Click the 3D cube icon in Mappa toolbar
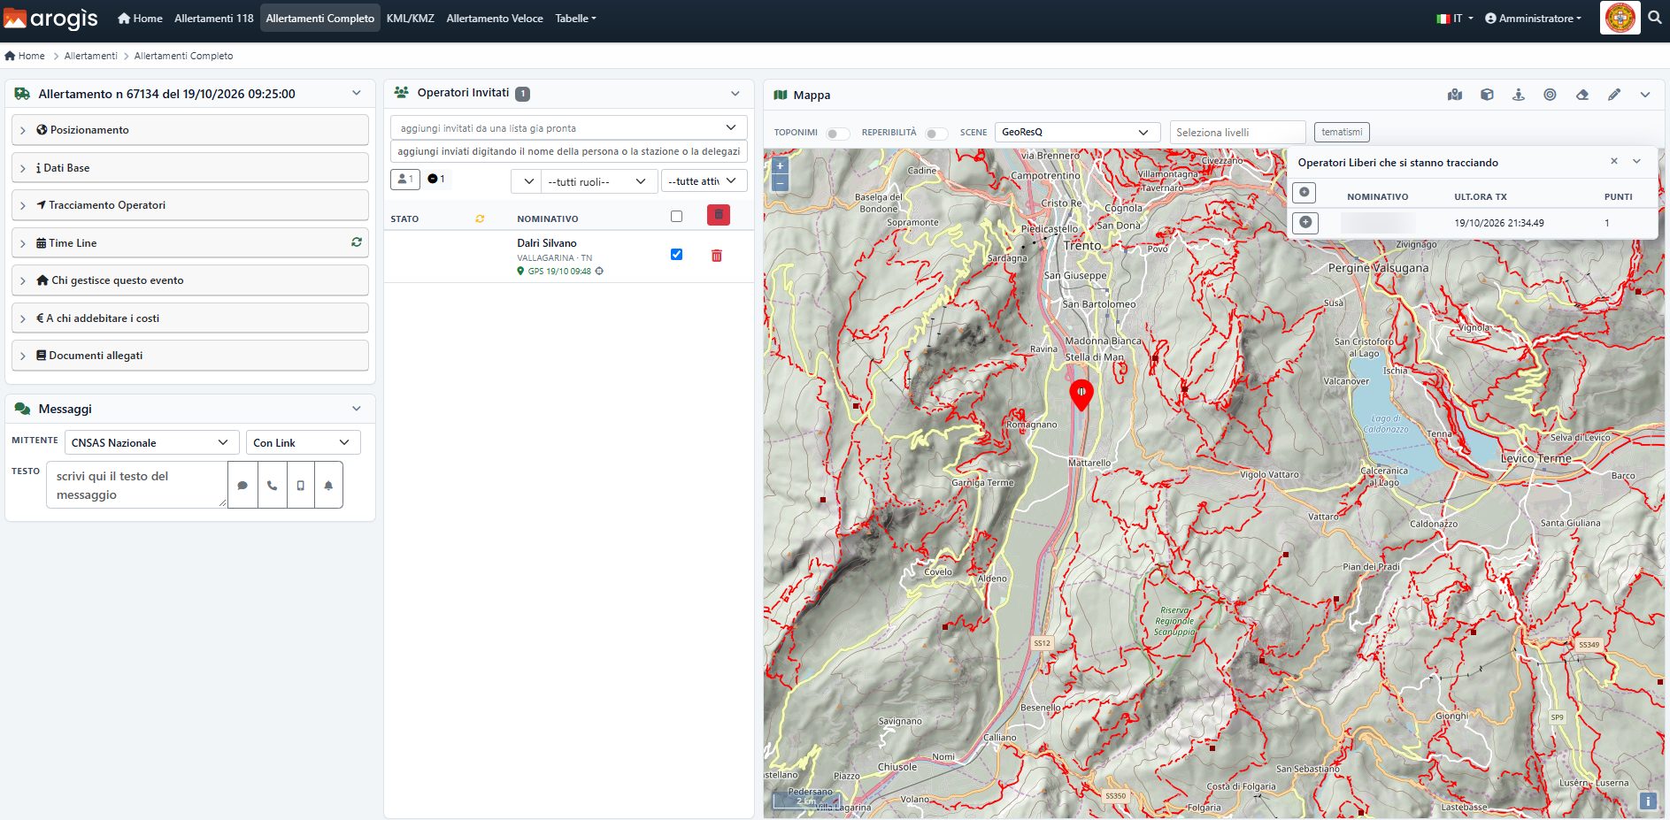This screenshot has height=820, width=1670. pyautogui.click(x=1487, y=95)
